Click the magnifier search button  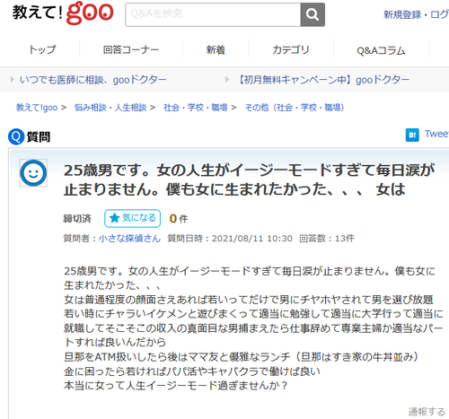pos(313,14)
